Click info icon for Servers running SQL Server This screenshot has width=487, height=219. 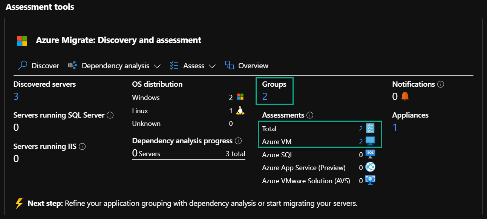(x=110, y=115)
